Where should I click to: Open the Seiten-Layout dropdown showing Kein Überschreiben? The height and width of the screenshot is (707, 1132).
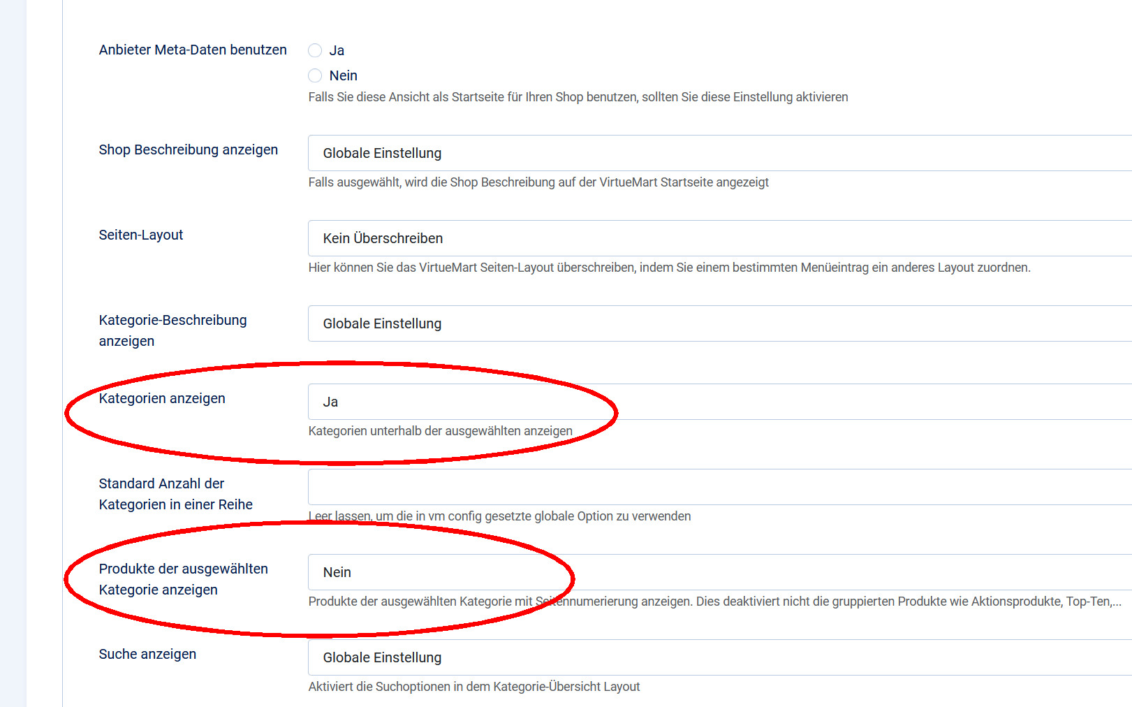click(719, 238)
